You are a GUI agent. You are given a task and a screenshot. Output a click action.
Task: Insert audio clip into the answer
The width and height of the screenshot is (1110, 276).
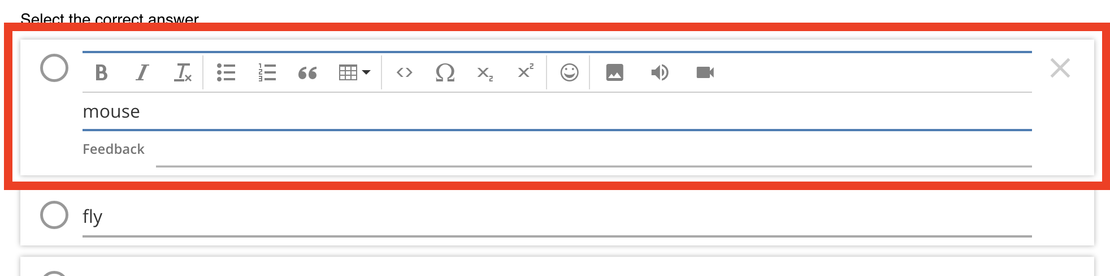coord(660,72)
